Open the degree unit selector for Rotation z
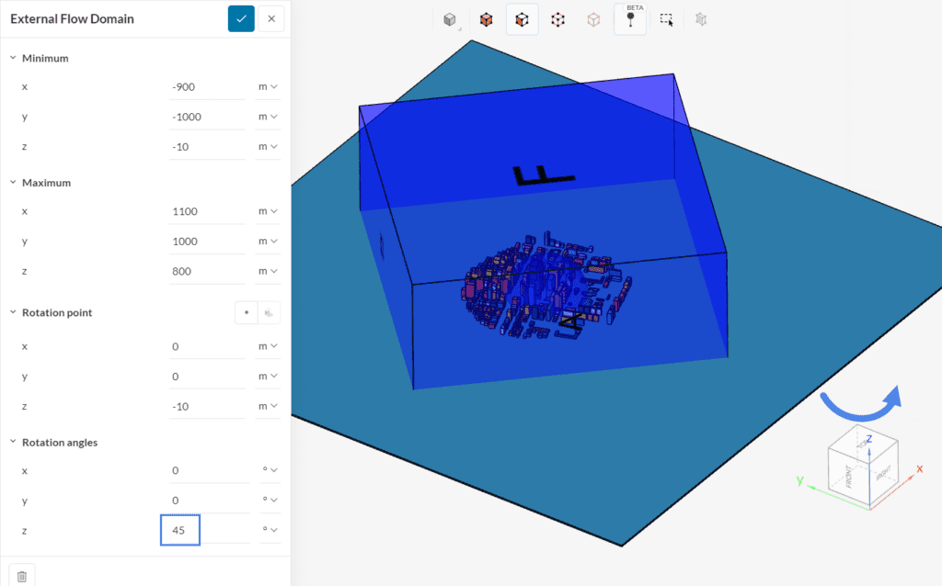 [x=267, y=529]
